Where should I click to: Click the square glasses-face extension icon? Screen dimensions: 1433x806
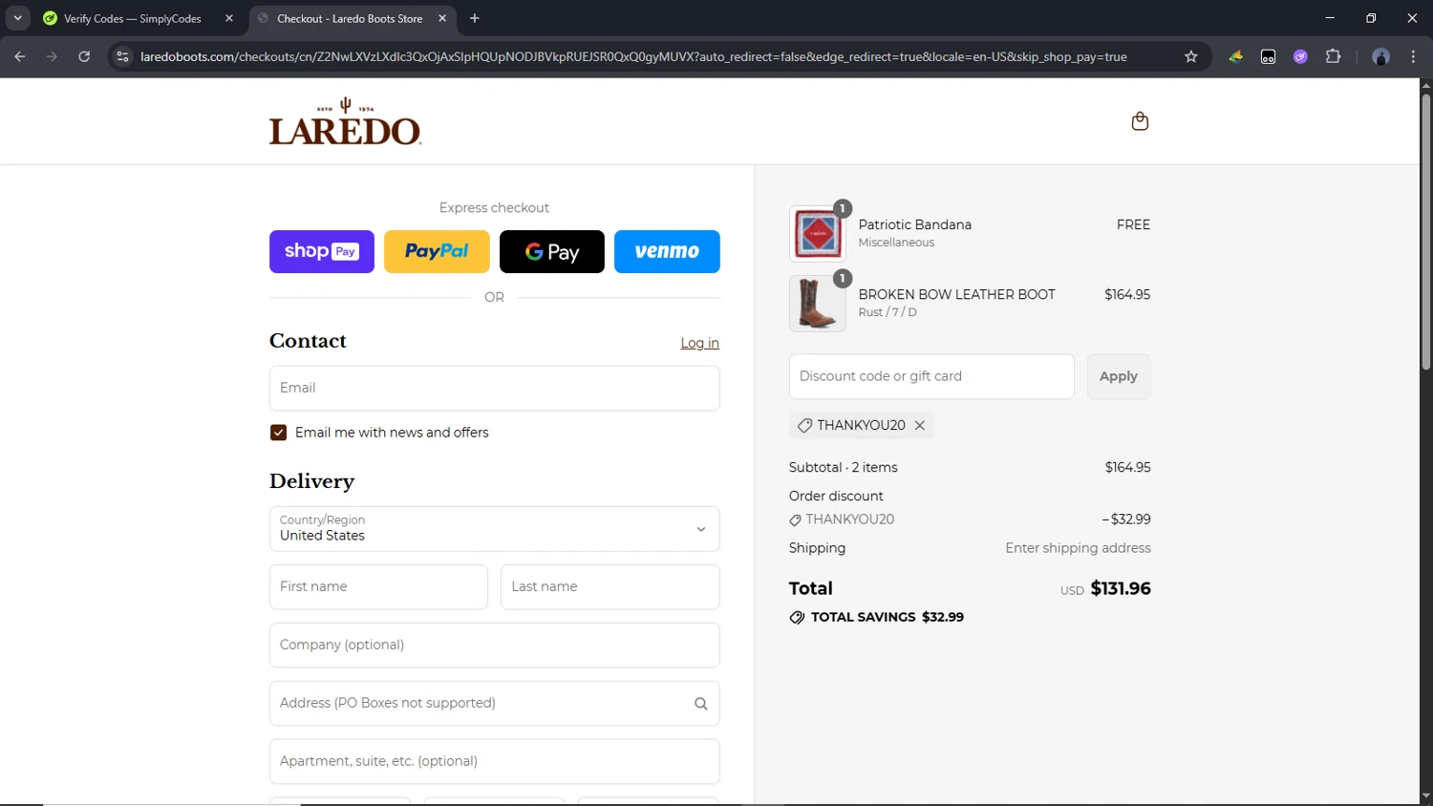click(x=1268, y=56)
